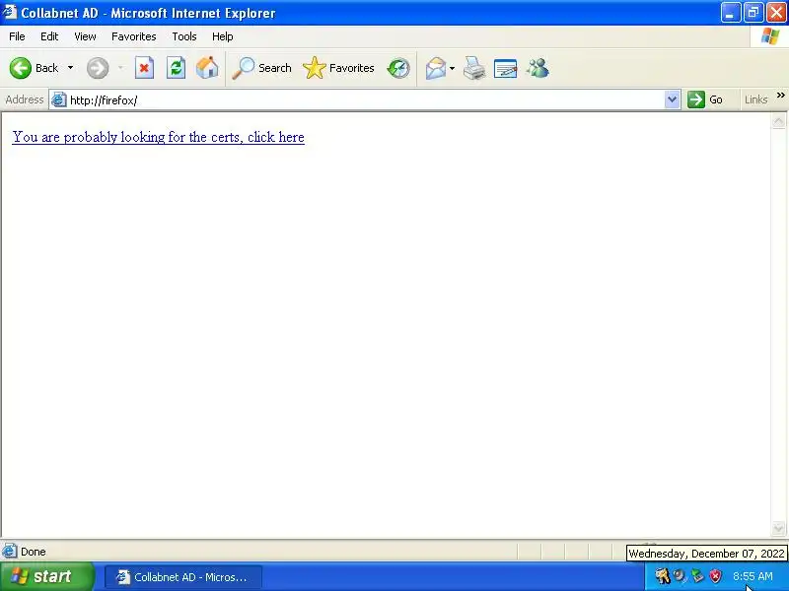Image resolution: width=789 pixels, height=591 pixels.
Task: Go to the Home page icon
Action: [207, 68]
